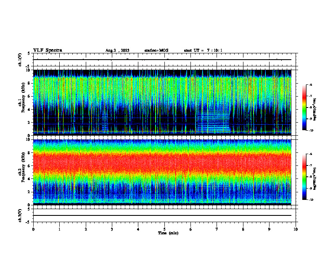This screenshot has width=333, height=257.
Task: Click the "-6" label on ch.1 colorbar
Action: point(310,84)
